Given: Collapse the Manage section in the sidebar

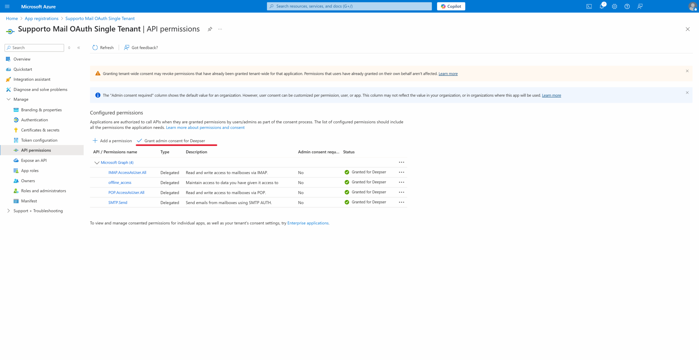Looking at the screenshot, I should (x=8, y=99).
